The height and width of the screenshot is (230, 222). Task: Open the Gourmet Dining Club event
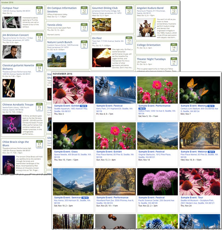click(105, 8)
